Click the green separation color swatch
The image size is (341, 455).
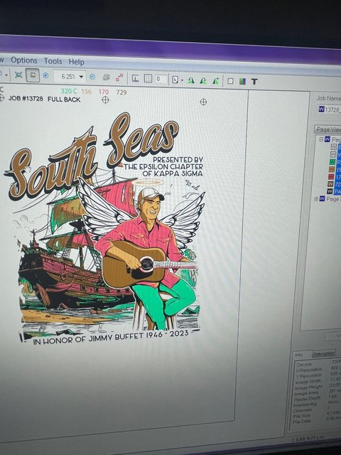coord(332,161)
